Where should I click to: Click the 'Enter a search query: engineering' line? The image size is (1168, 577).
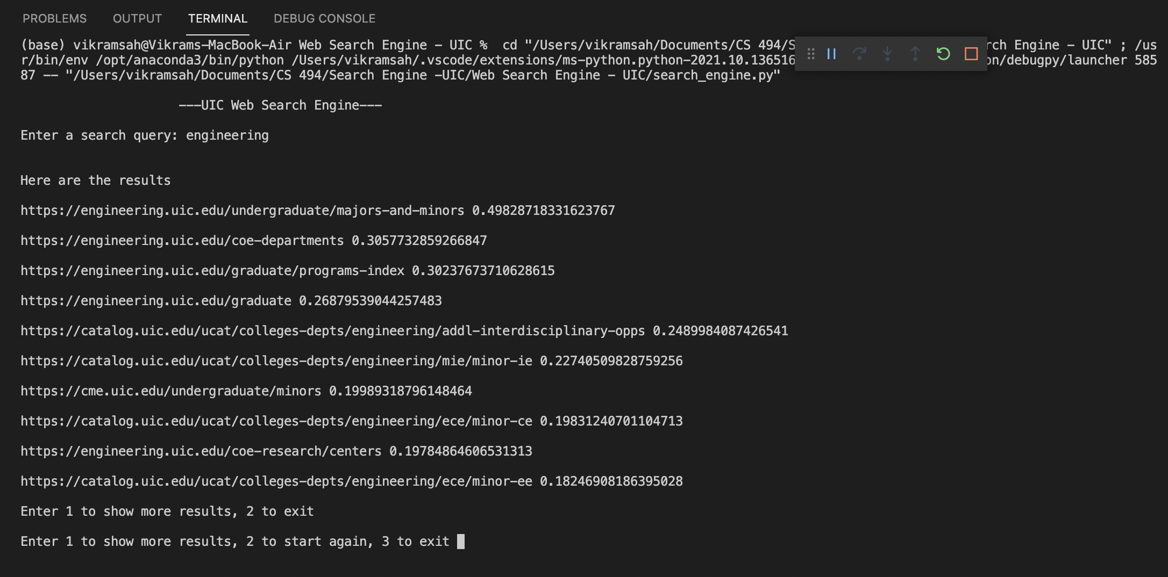[144, 135]
